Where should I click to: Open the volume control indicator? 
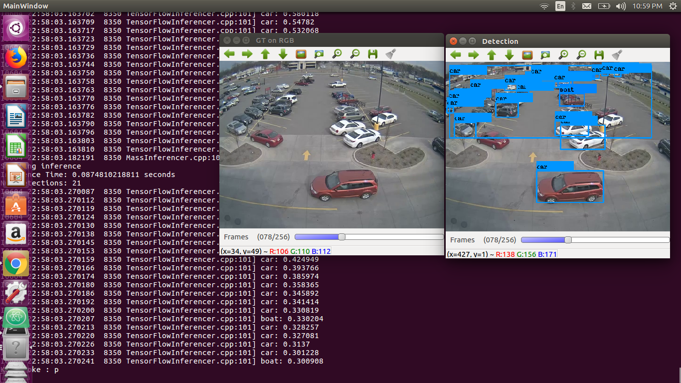(x=620, y=6)
